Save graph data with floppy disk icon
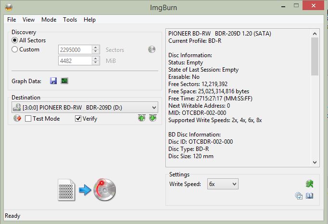 tap(53, 81)
